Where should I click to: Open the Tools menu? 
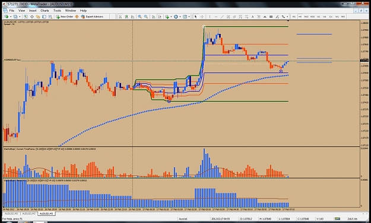click(x=57, y=11)
